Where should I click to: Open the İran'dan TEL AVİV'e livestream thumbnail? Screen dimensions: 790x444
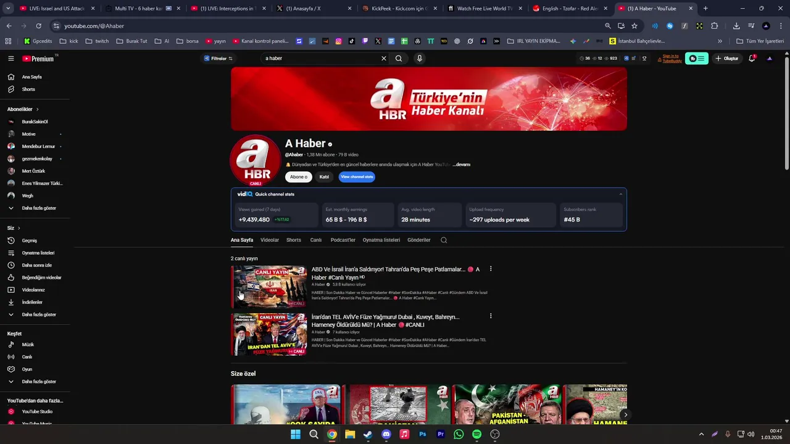[x=269, y=334]
